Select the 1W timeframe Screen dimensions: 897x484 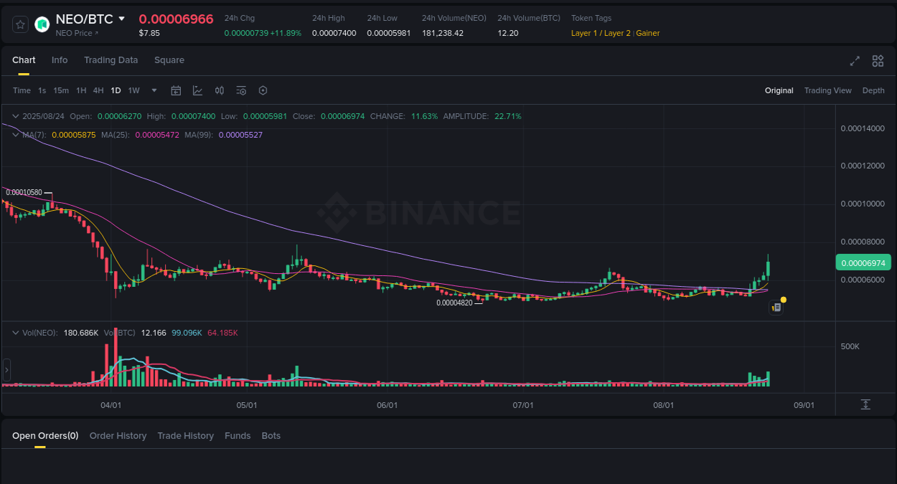pyautogui.click(x=133, y=90)
